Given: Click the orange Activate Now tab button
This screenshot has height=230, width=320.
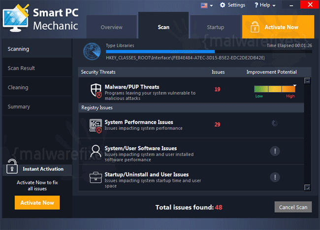Looking at the screenshot, I should pos(278,27).
